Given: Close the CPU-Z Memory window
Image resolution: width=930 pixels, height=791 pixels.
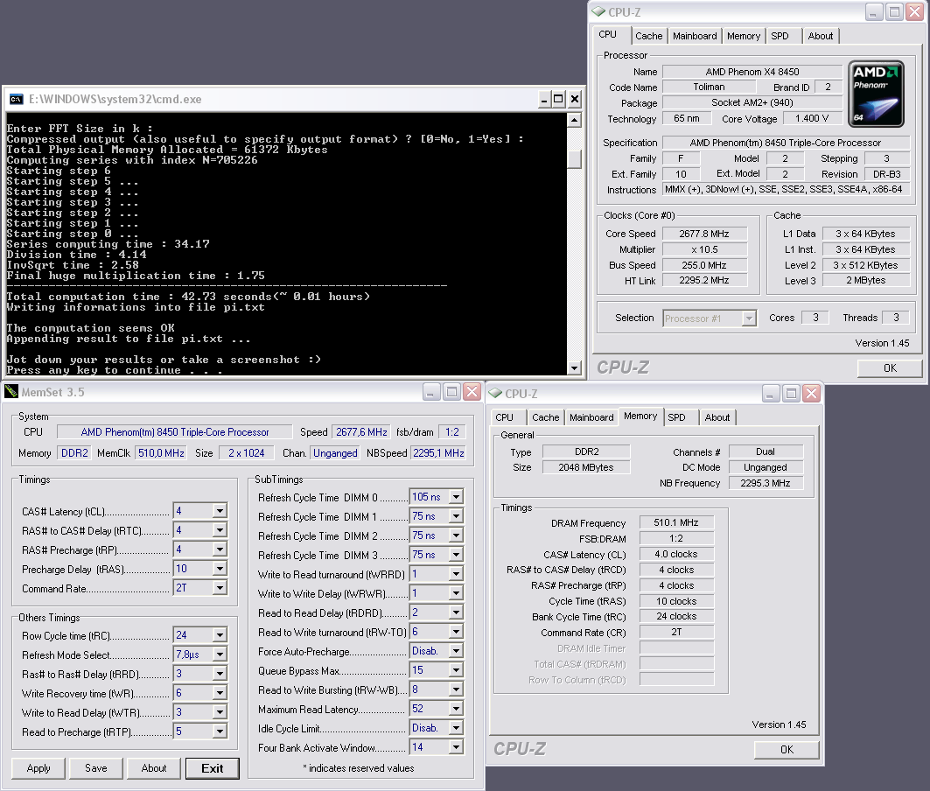Looking at the screenshot, I should pyautogui.click(x=812, y=393).
